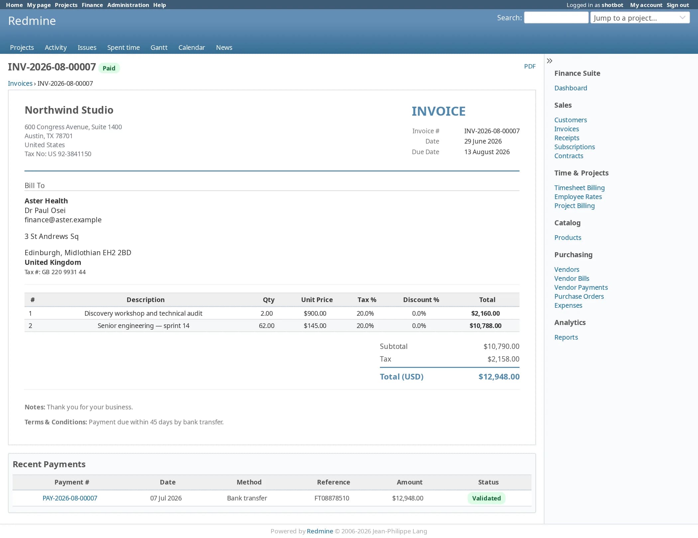Switch to the Gantt tab
Image resolution: width=698 pixels, height=538 pixels.
pyautogui.click(x=159, y=48)
